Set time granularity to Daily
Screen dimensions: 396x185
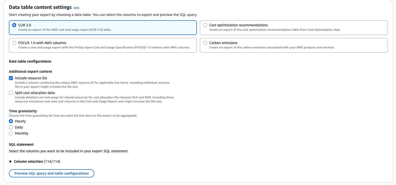[x=11, y=127]
